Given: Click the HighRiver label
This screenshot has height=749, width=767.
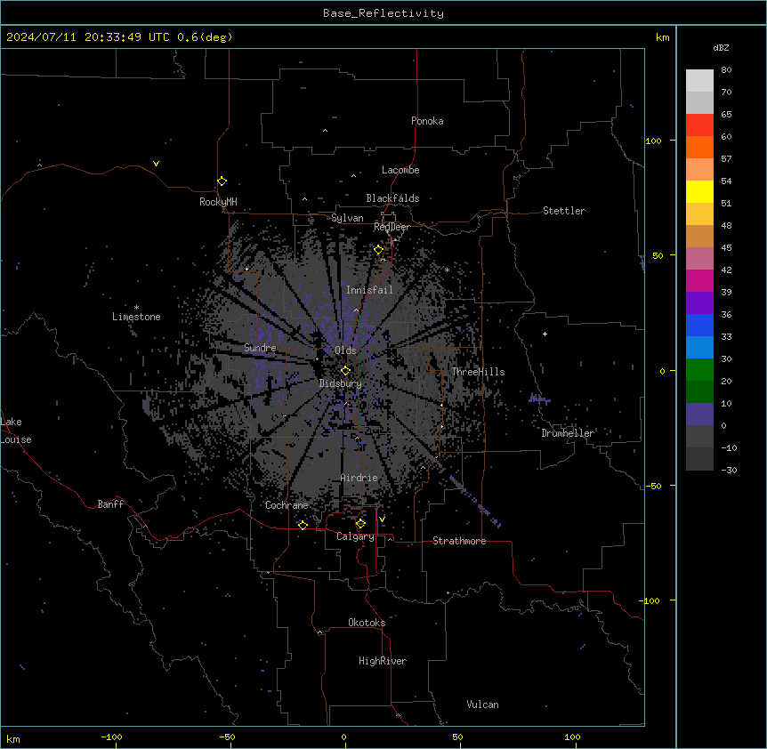Looking at the screenshot, I should (x=383, y=661).
